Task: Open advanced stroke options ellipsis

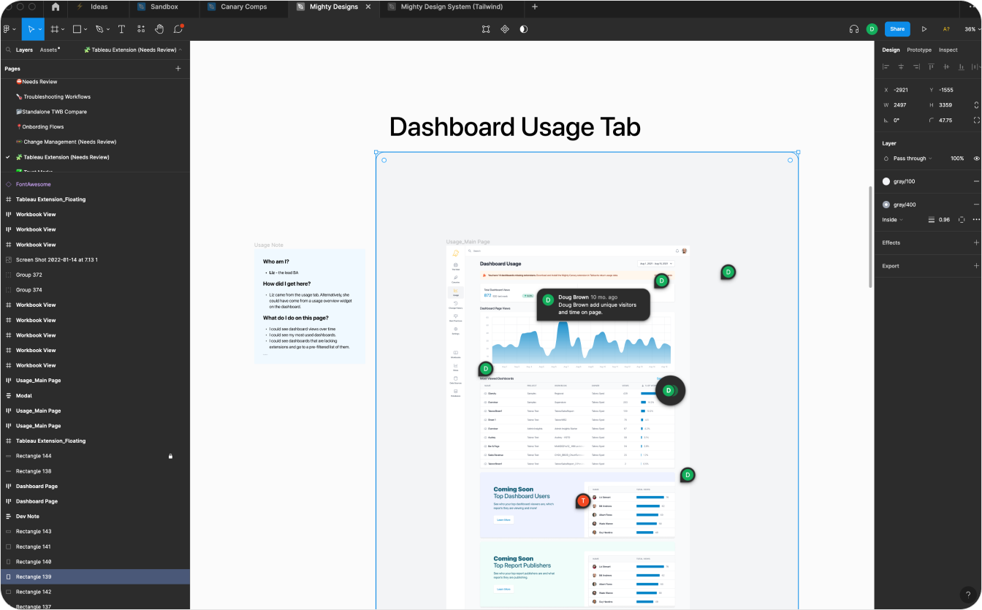Action: [976, 219]
